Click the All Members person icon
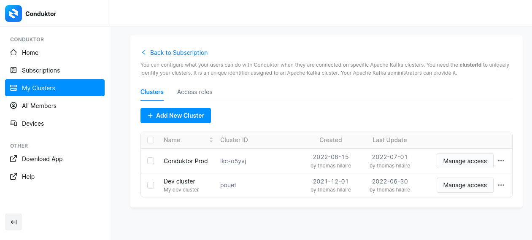The width and height of the screenshot is (532, 240). [x=14, y=106]
